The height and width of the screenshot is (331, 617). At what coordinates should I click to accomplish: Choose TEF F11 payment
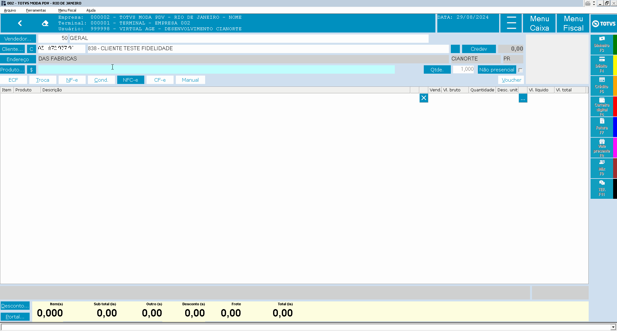click(602, 188)
